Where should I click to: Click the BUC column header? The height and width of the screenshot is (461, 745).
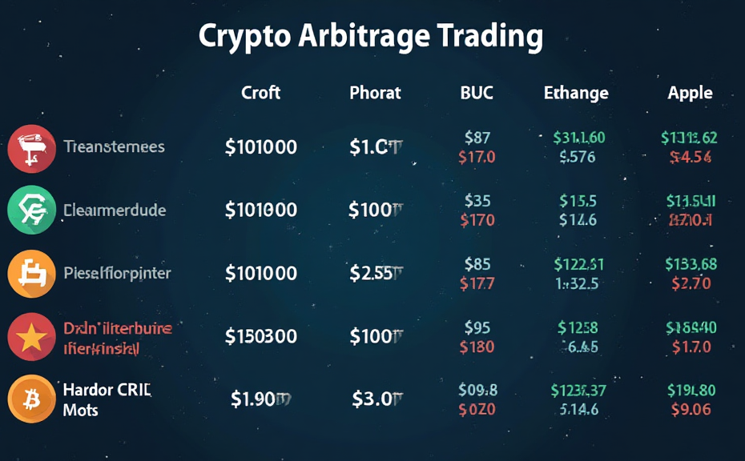tap(477, 93)
